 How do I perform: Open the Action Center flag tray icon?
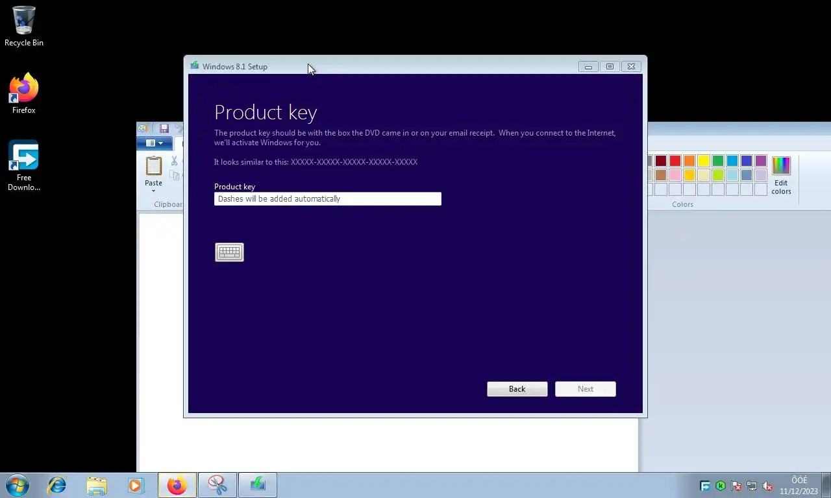(736, 486)
